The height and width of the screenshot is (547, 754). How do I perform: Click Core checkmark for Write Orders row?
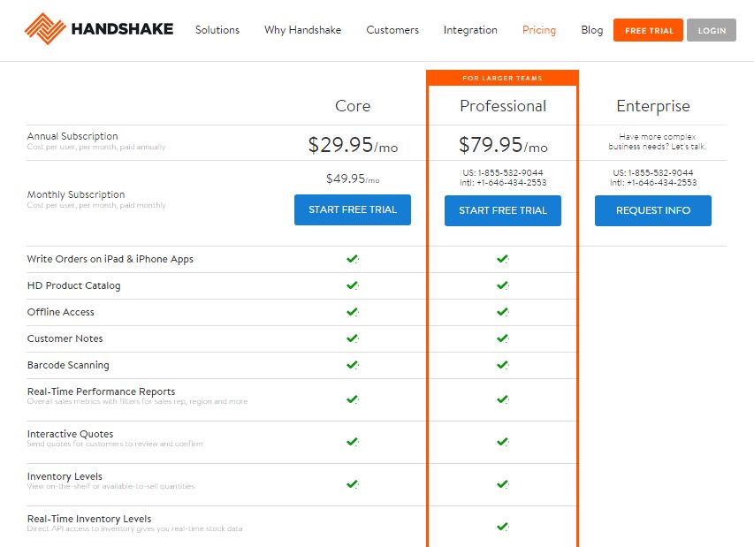click(353, 259)
